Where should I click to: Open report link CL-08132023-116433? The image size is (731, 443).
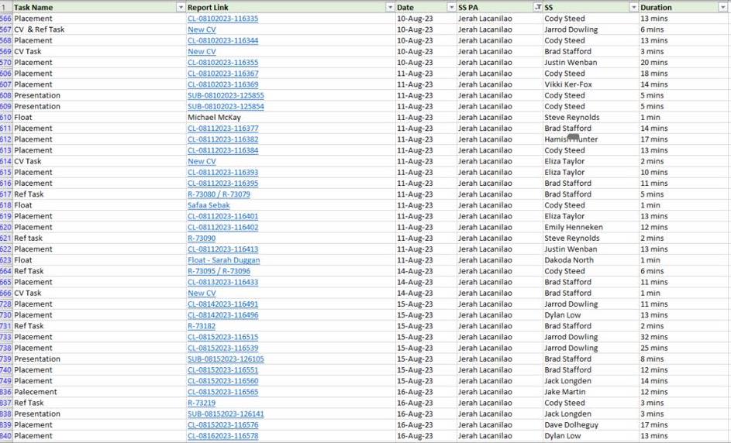222,282
